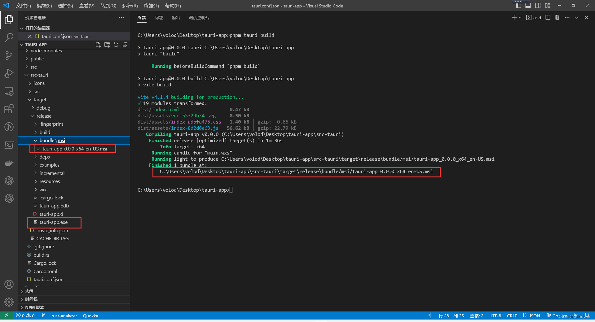Change CRLF end of line sequence
Image resolution: width=595 pixels, height=322 pixels.
click(512, 315)
